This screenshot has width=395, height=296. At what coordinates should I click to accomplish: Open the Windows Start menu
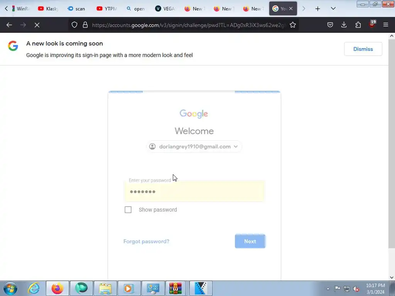[10, 288]
